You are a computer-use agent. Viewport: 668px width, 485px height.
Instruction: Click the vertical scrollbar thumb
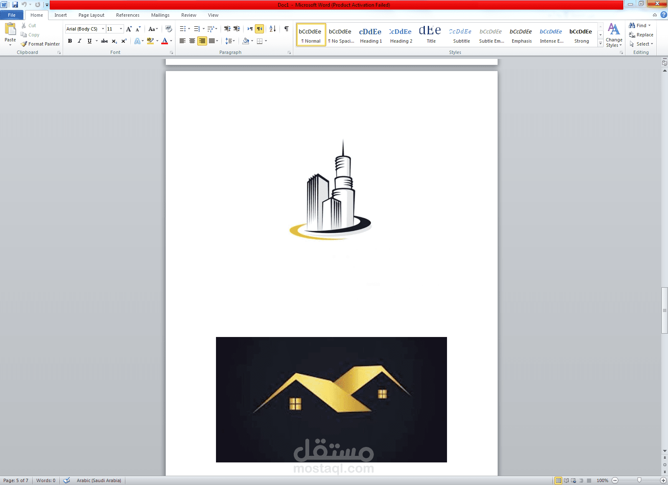point(665,310)
